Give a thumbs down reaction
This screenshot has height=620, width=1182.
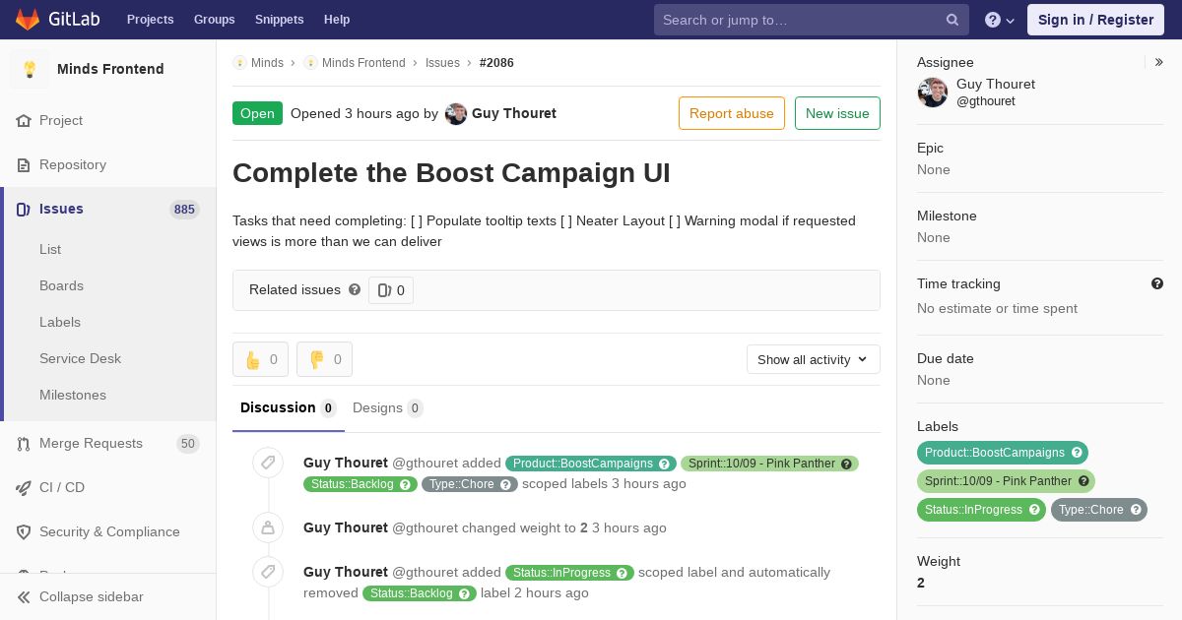pos(324,359)
